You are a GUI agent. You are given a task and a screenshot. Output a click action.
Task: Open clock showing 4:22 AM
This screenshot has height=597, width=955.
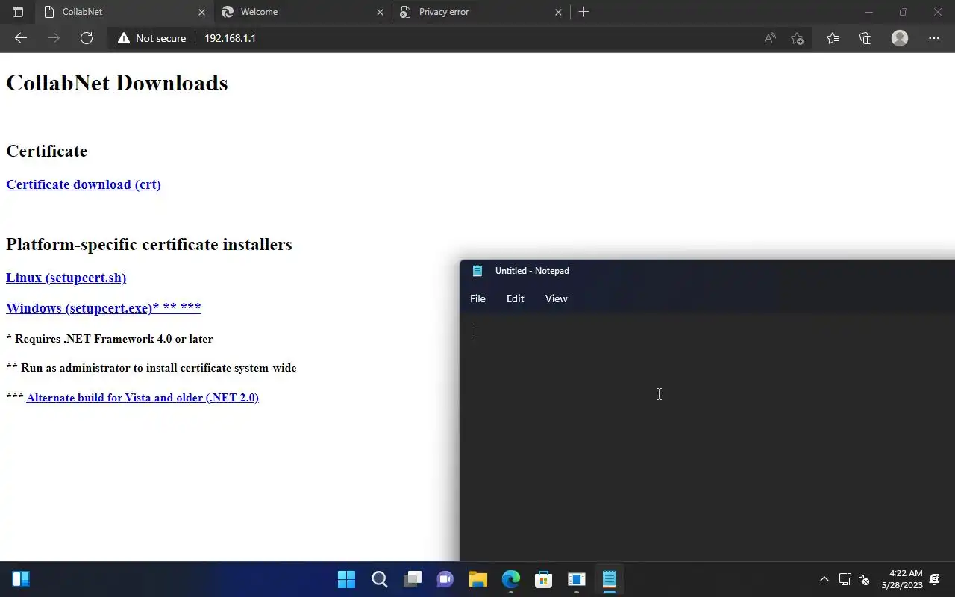click(902, 579)
